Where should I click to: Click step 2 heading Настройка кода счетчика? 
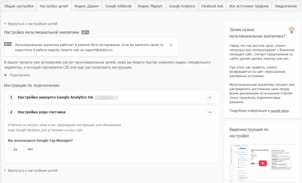click(x=42, y=112)
